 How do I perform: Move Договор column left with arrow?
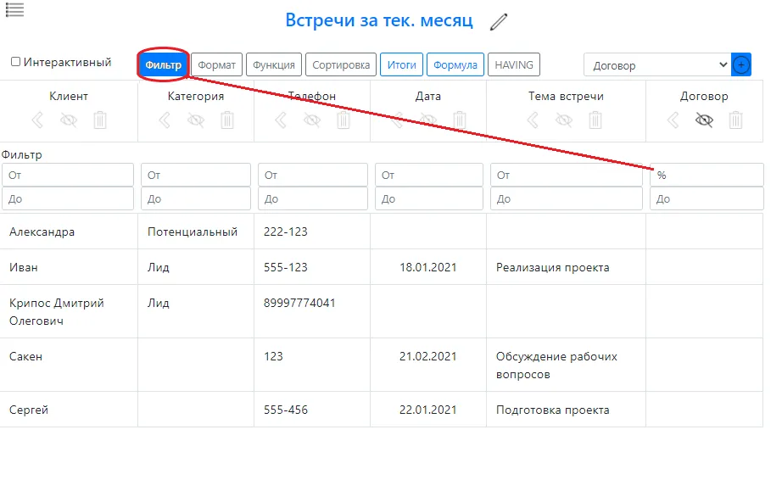click(x=673, y=120)
